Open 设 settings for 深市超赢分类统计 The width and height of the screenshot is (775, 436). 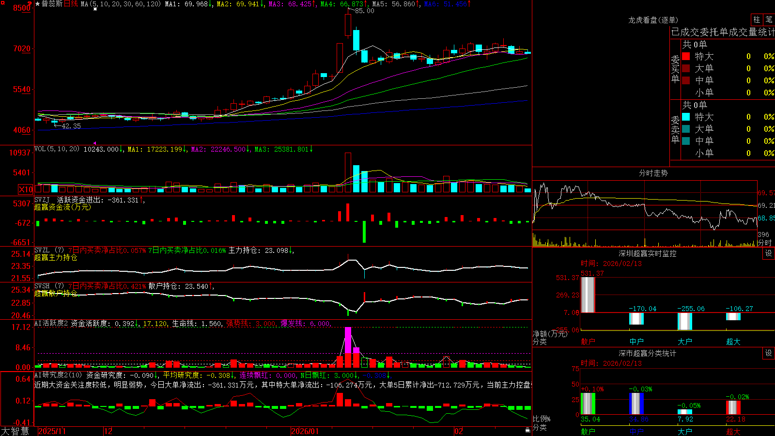click(x=769, y=353)
